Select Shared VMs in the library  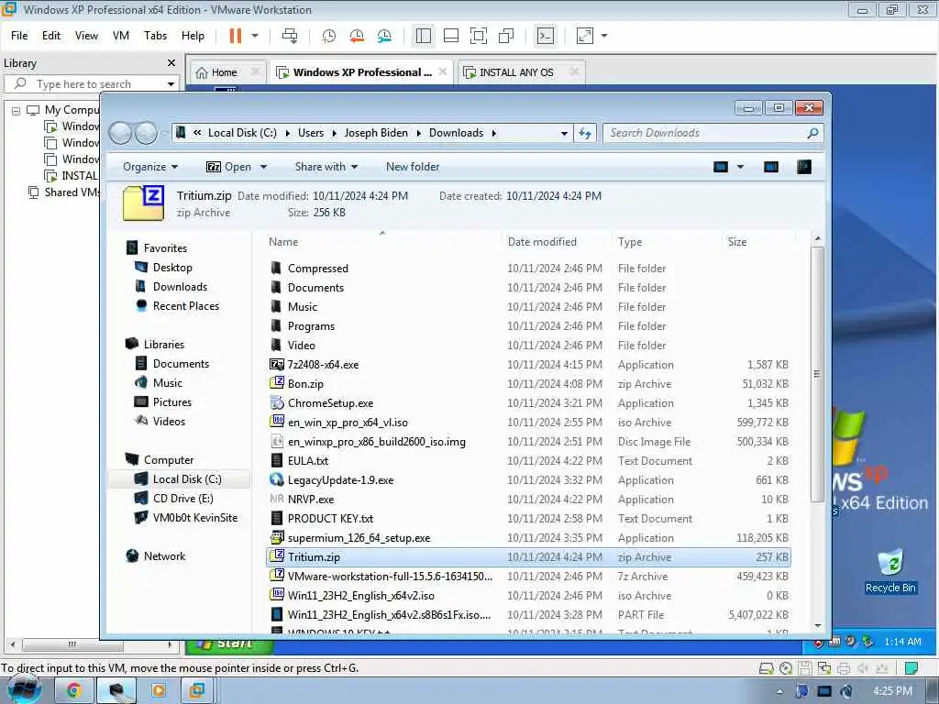click(x=72, y=192)
